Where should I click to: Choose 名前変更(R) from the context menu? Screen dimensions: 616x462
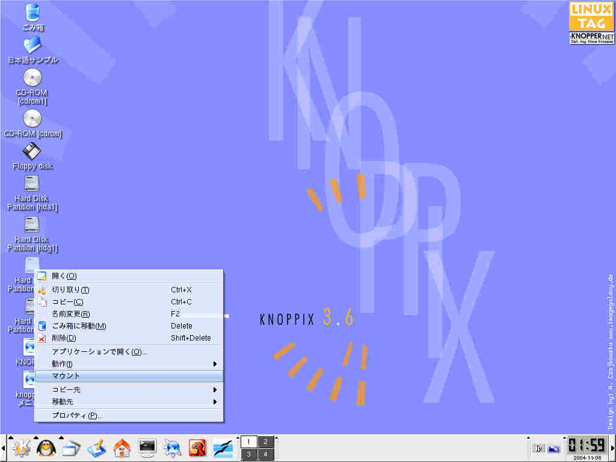pyautogui.click(x=129, y=314)
